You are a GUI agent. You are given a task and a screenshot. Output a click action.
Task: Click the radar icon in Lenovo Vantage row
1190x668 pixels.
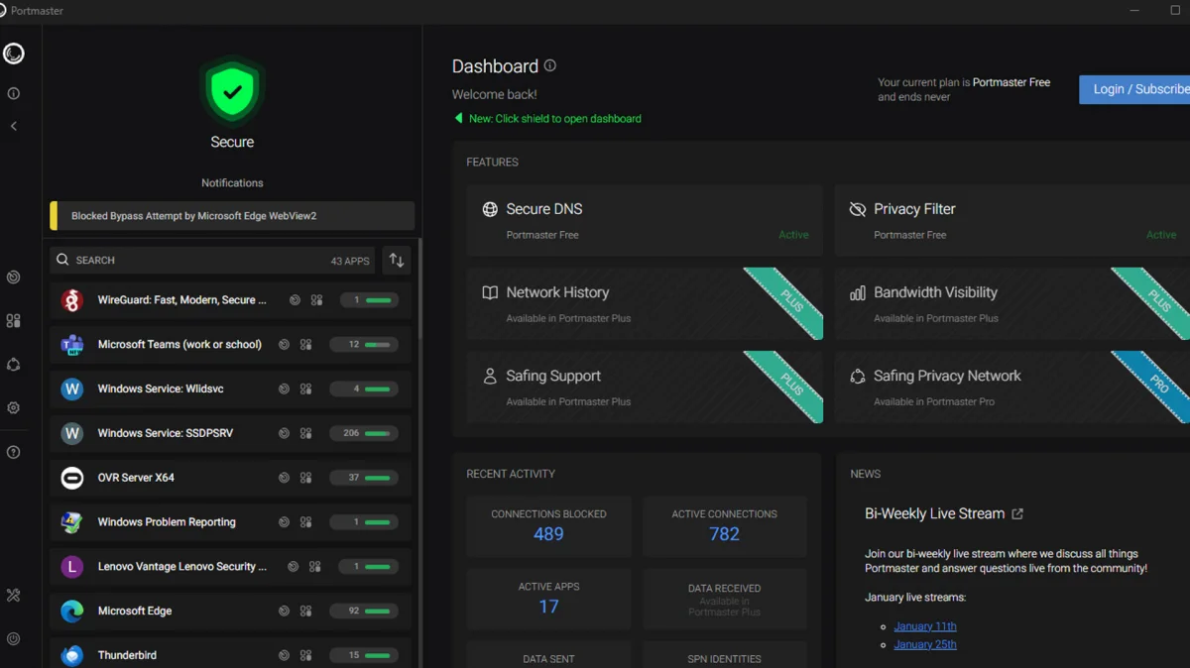(293, 567)
